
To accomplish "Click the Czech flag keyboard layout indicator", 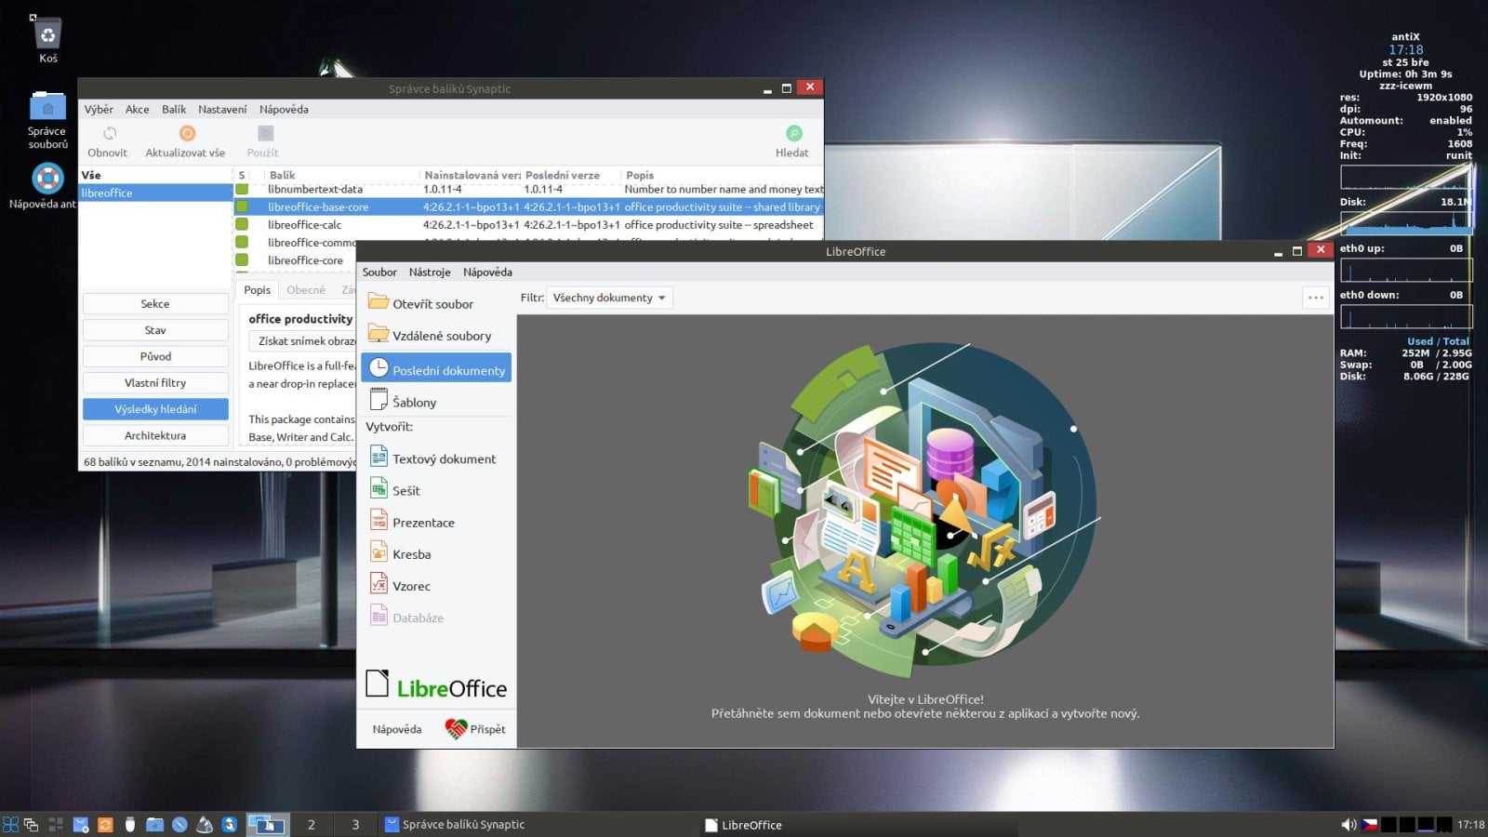I will 1370,824.
